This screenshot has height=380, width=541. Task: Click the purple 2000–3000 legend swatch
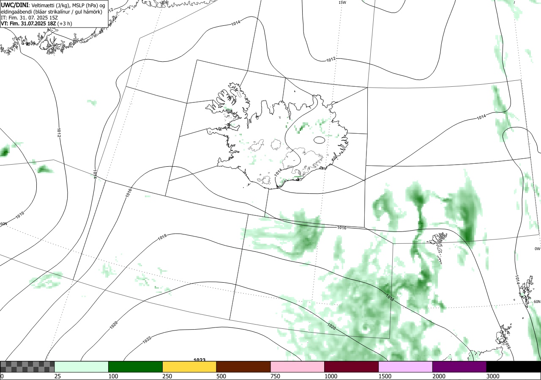459,366
